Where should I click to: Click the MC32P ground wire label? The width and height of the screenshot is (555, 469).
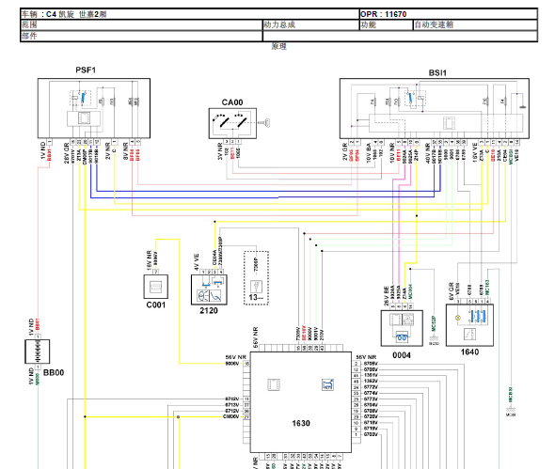[x=434, y=323]
